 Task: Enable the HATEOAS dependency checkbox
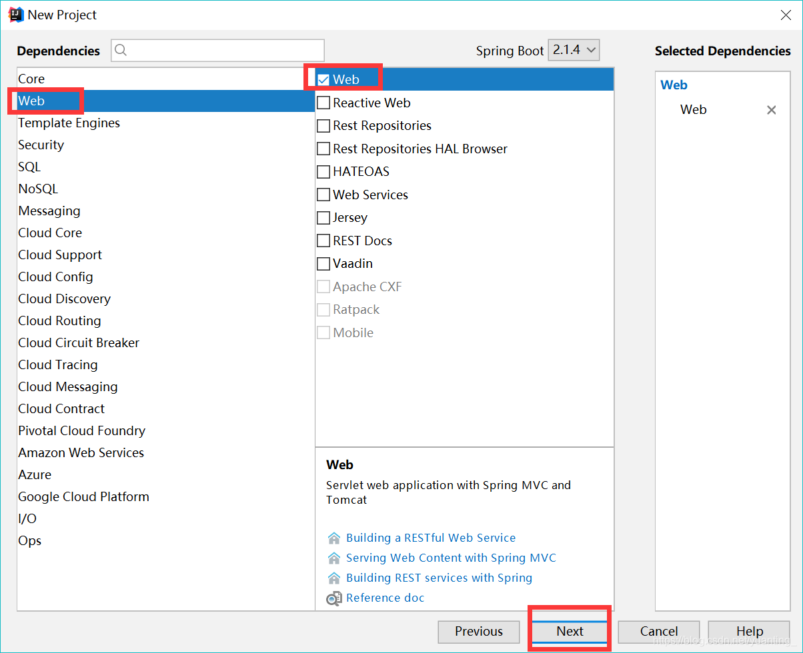pos(323,171)
